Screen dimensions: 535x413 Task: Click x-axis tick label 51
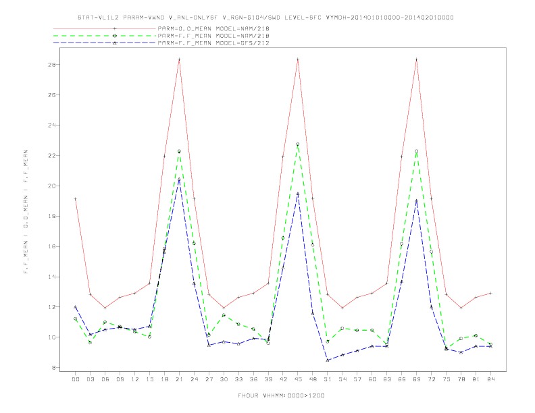pos(328,379)
